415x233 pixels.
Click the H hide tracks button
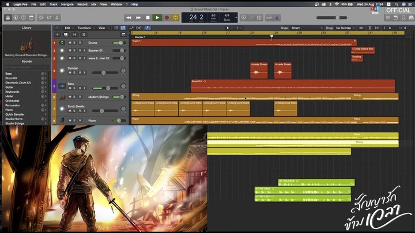pyautogui.click(x=75, y=35)
